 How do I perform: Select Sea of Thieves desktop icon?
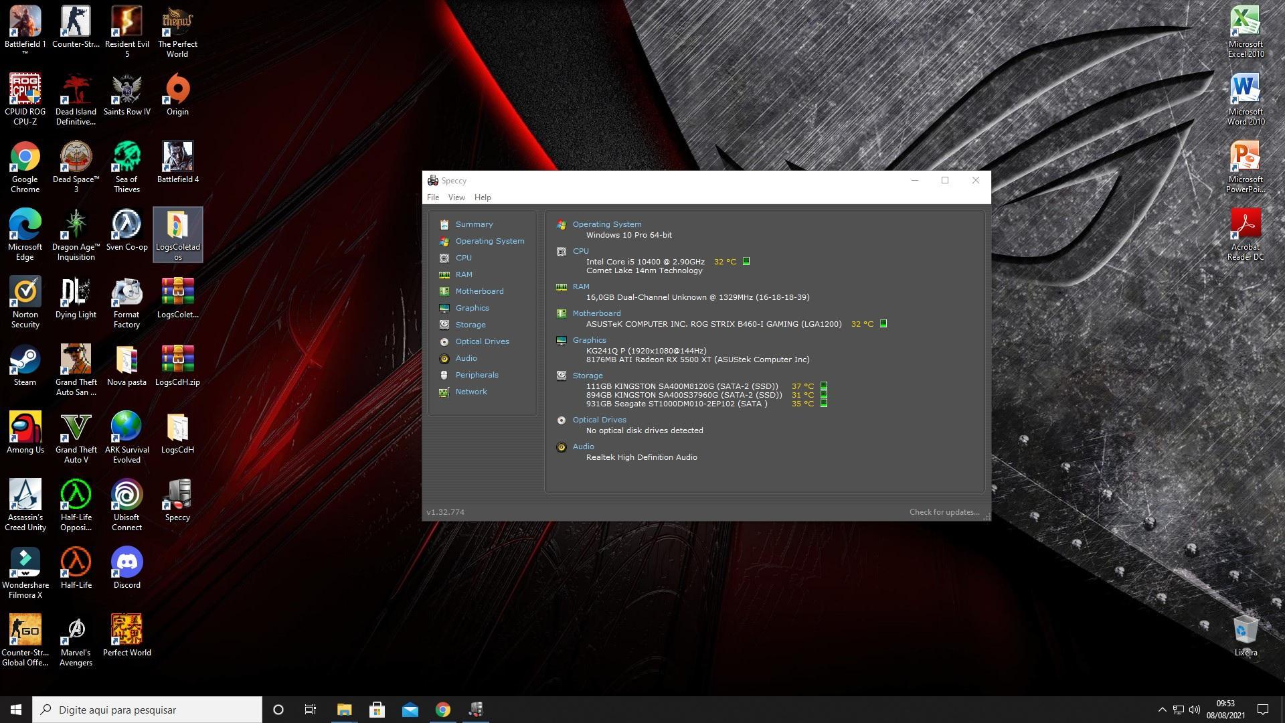[126, 166]
